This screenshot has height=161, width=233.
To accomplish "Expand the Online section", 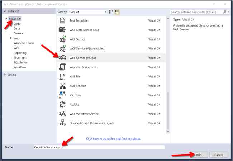I will click(5, 75).
